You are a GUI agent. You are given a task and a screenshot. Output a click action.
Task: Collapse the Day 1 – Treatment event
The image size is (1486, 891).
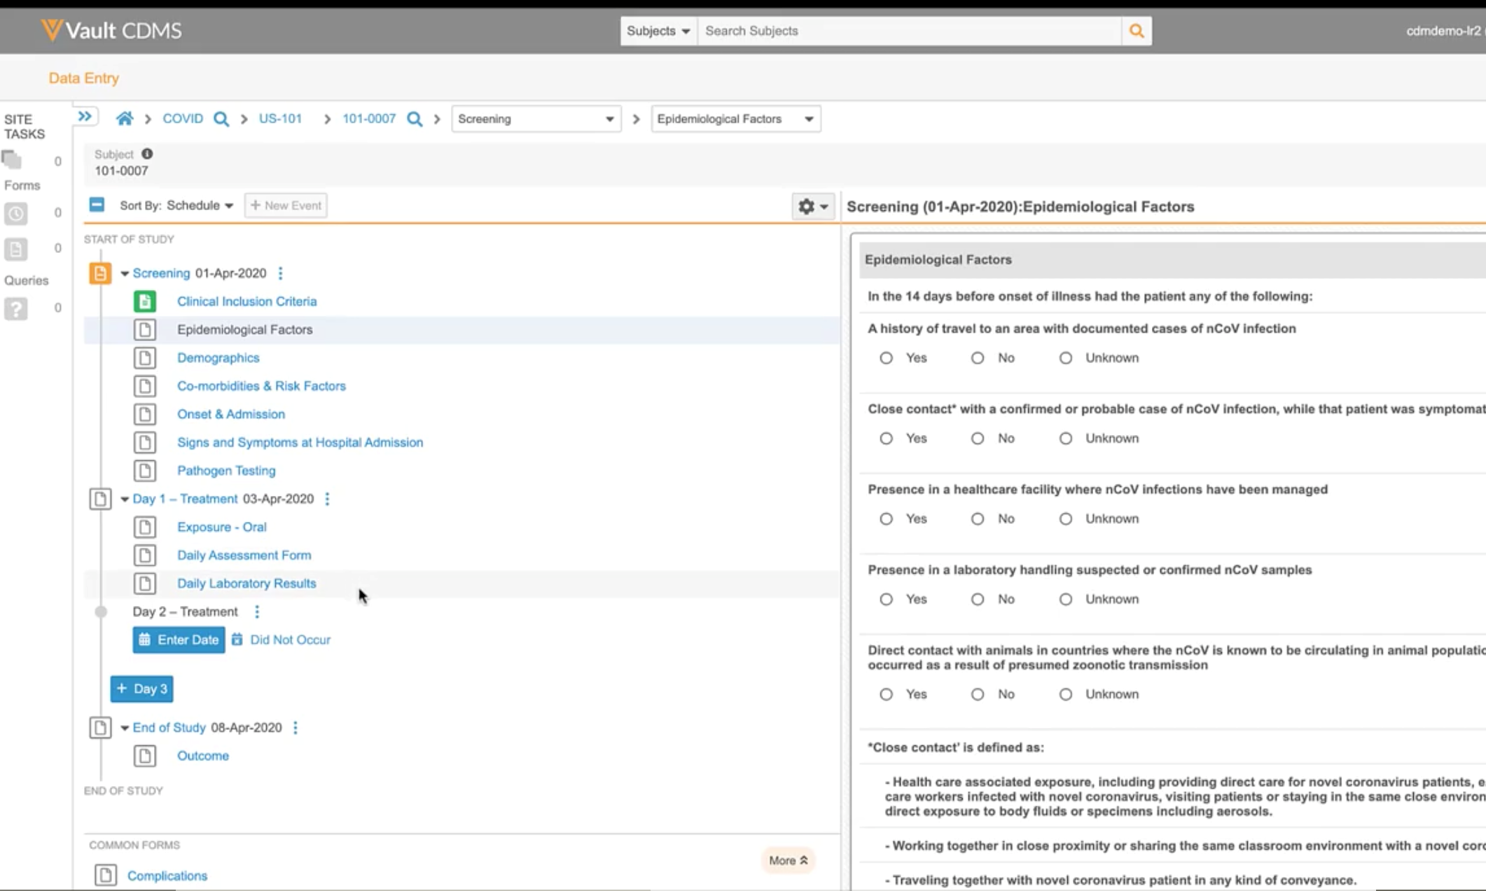coord(125,499)
